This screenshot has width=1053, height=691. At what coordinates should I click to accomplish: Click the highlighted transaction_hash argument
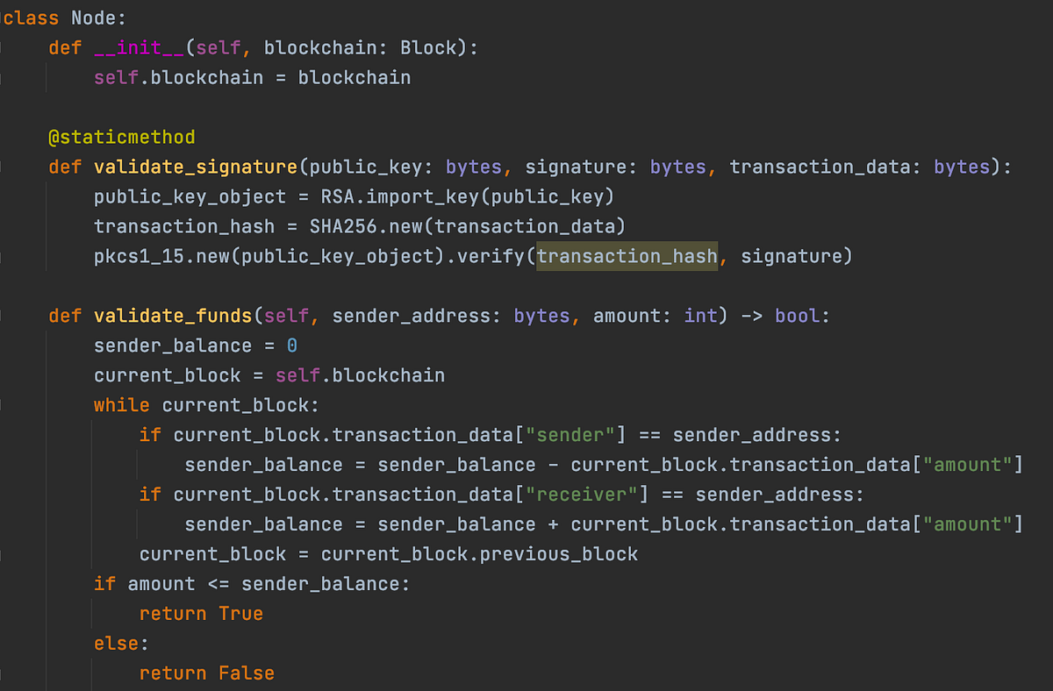627,256
